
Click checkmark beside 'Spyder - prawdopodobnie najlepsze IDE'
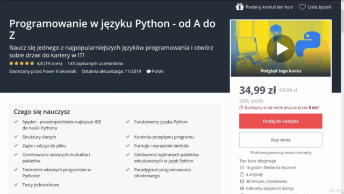[x=16, y=122]
